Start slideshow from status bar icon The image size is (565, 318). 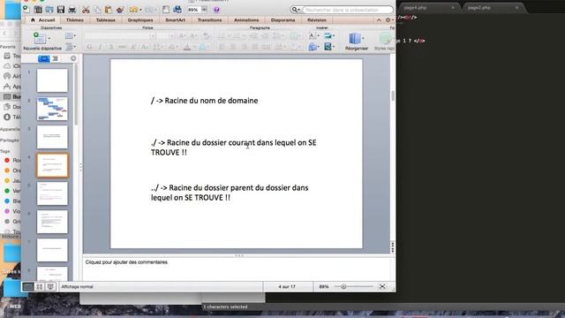click(x=50, y=286)
